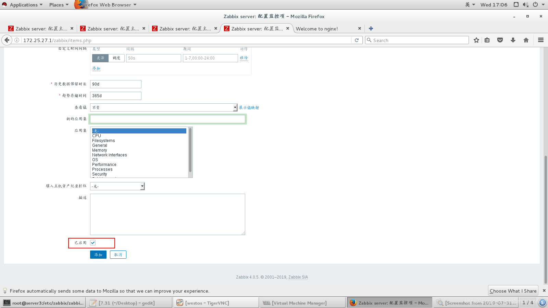Open the bookmarks list icon
This screenshot has height=308, width=548.
(x=487, y=40)
